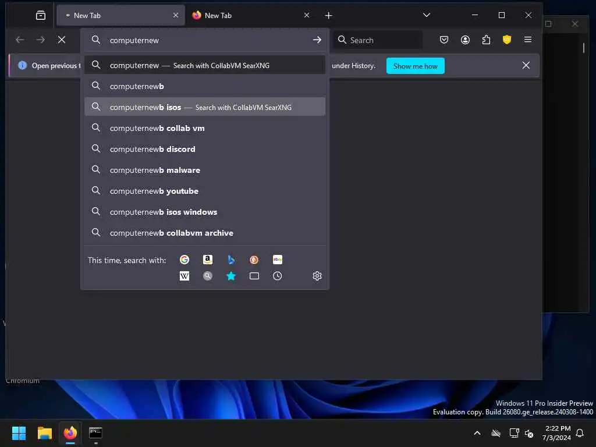The height and width of the screenshot is (447, 596).
Task: Open the Firefox application hamburger menu
Action: (x=527, y=40)
